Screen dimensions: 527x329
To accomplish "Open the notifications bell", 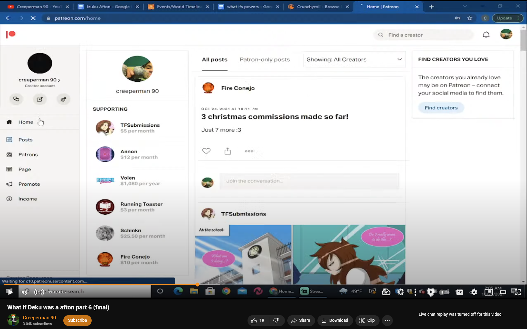I will point(486,35).
